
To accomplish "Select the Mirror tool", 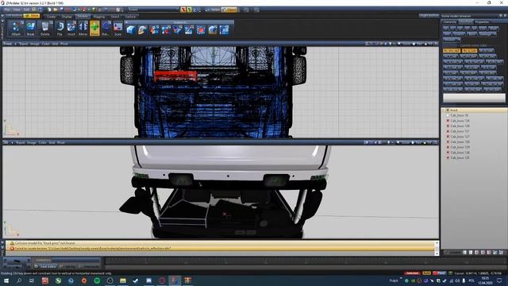I will [83, 29].
